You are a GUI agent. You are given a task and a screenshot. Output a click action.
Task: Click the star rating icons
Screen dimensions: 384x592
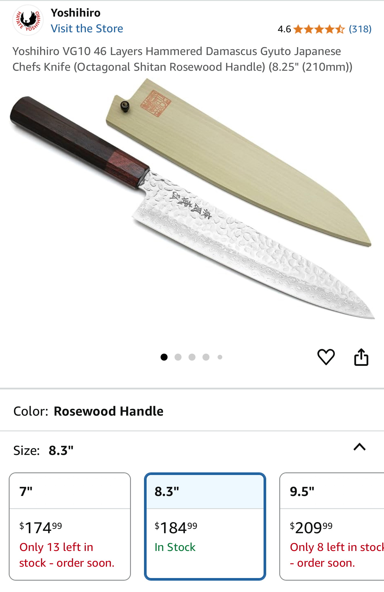(x=319, y=29)
